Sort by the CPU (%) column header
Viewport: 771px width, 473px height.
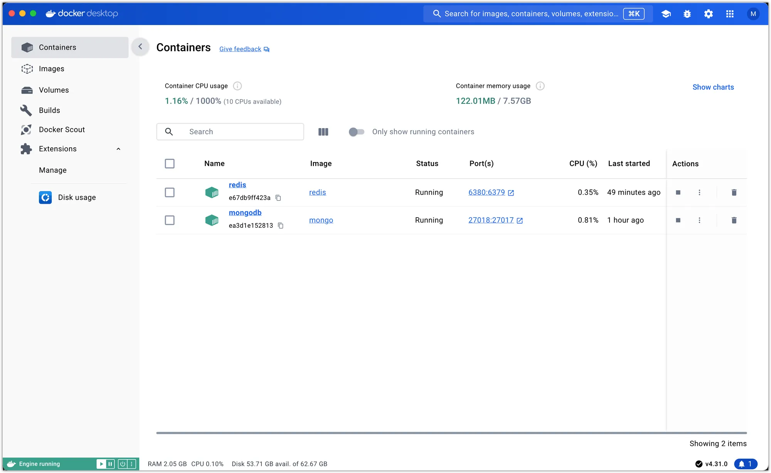coord(583,164)
